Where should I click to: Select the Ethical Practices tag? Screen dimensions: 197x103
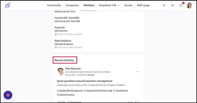[x=66, y=95]
